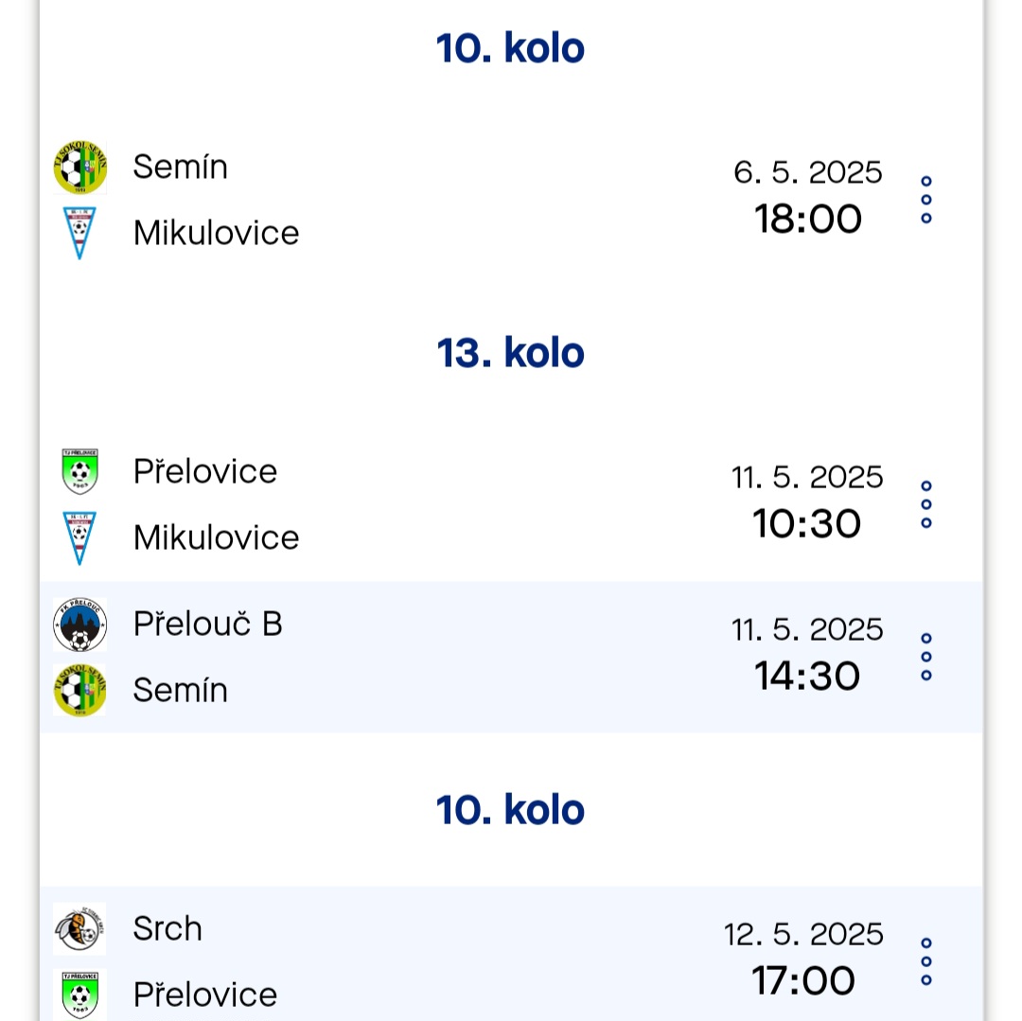The width and height of the screenshot is (1022, 1021).
Task: Click the 18:00 kickoff time on 6. 5. 2025
Action: pyautogui.click(x=807, y=219)
